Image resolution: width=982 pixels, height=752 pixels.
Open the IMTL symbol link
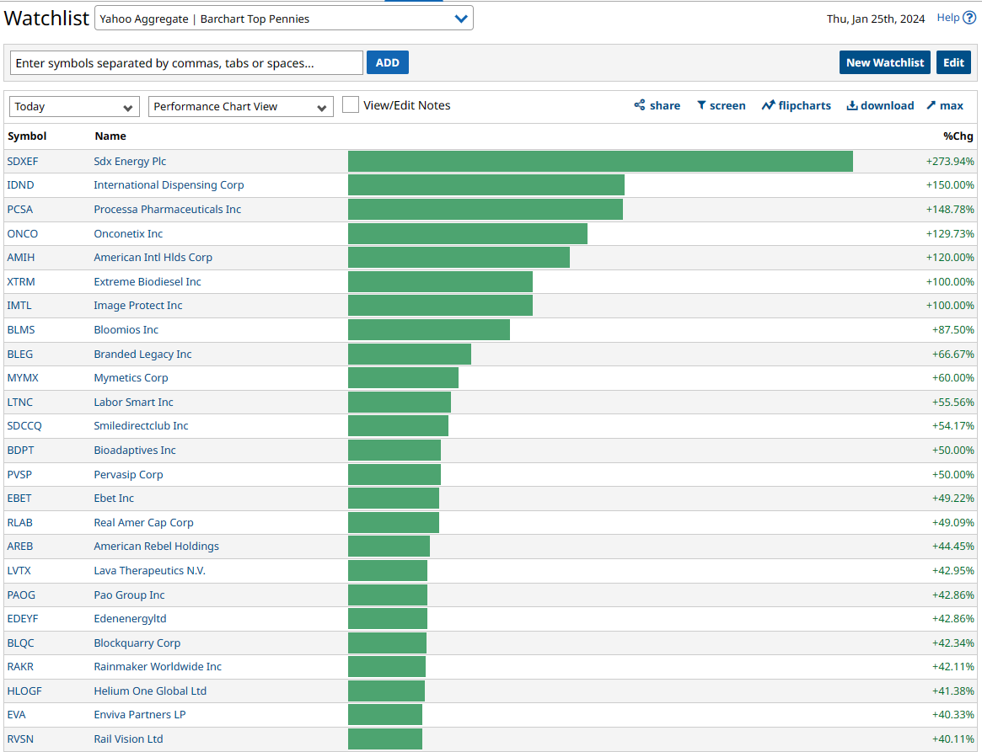pyautogui.click(x=19, y=306)
